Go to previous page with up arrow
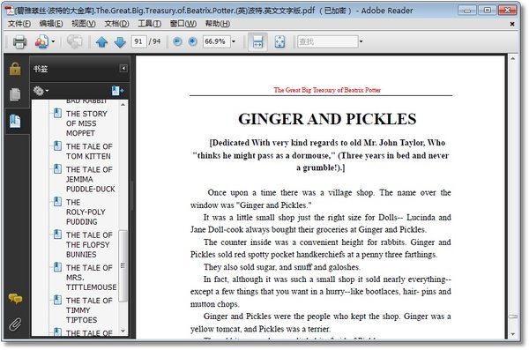 coord(101,41)
